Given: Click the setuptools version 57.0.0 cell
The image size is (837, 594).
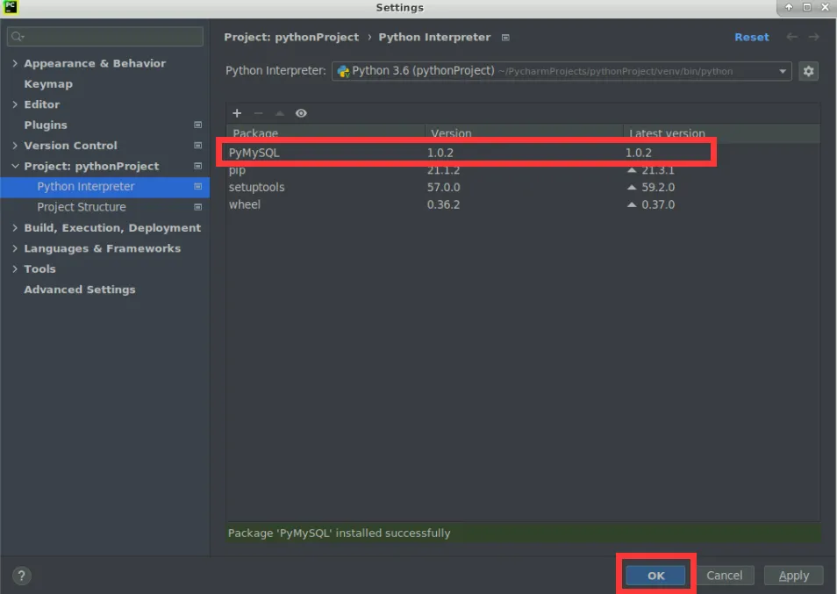Looking at the screenshot, I should tap(444, 188).
